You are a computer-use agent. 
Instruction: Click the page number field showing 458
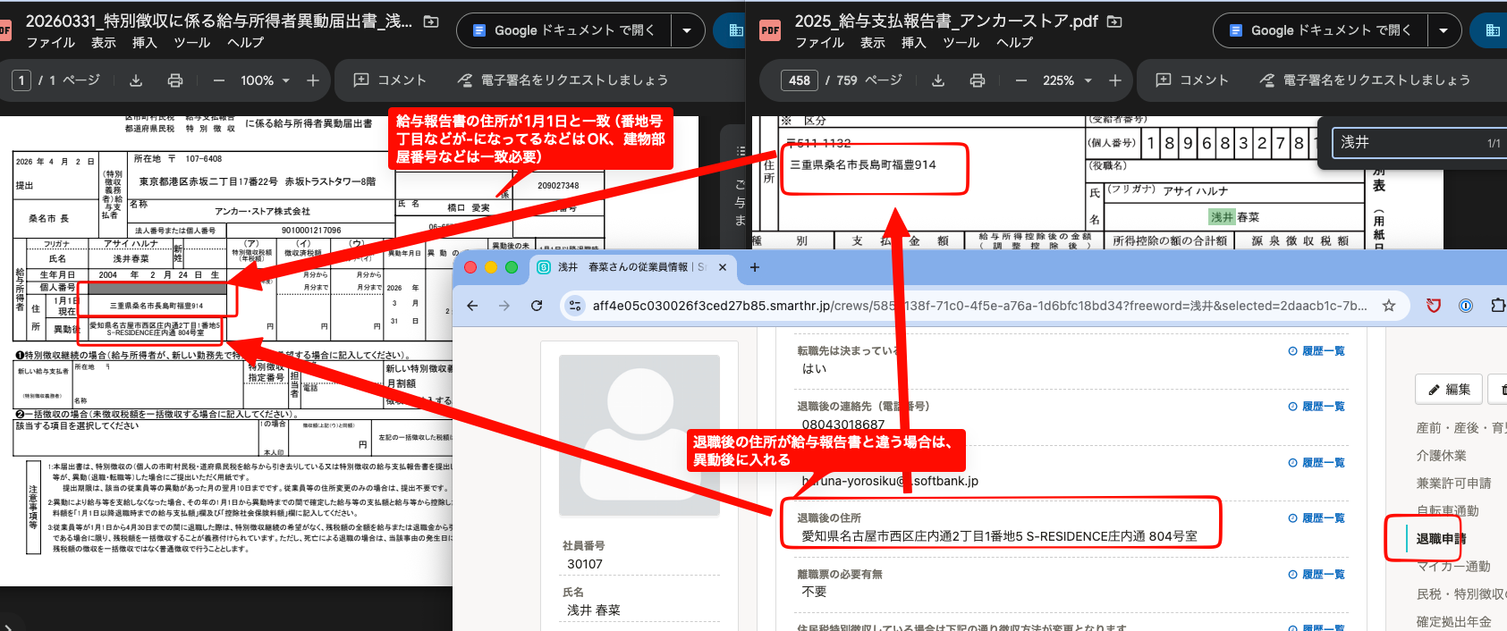coord(800,80)
